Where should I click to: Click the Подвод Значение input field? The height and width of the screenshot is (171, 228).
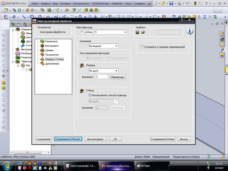tap(102, 77)
